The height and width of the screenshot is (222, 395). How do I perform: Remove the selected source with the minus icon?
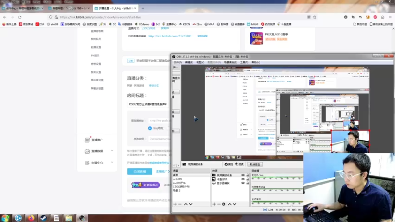(219, 204)
